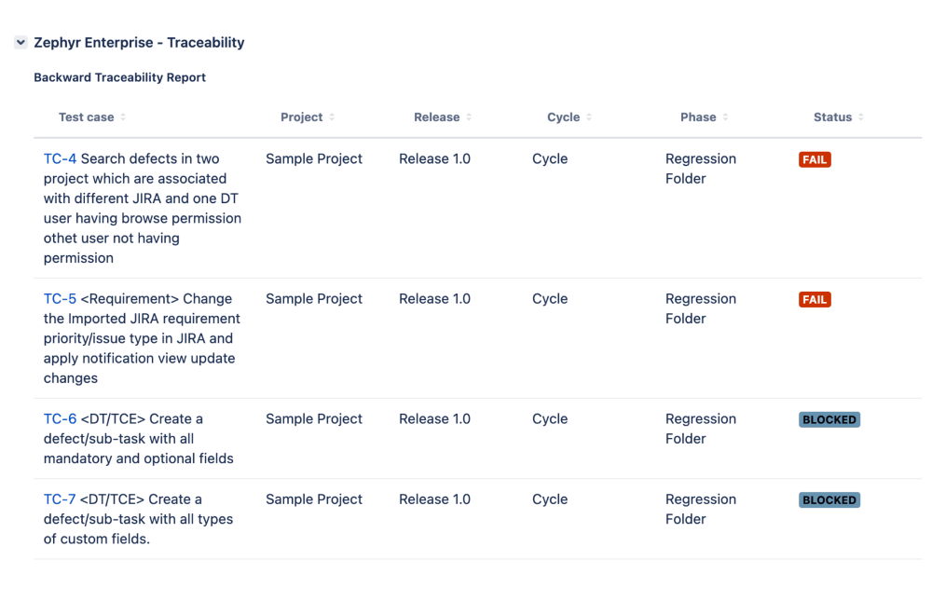Open the TC-7 test case link

(x=60, y=499)
